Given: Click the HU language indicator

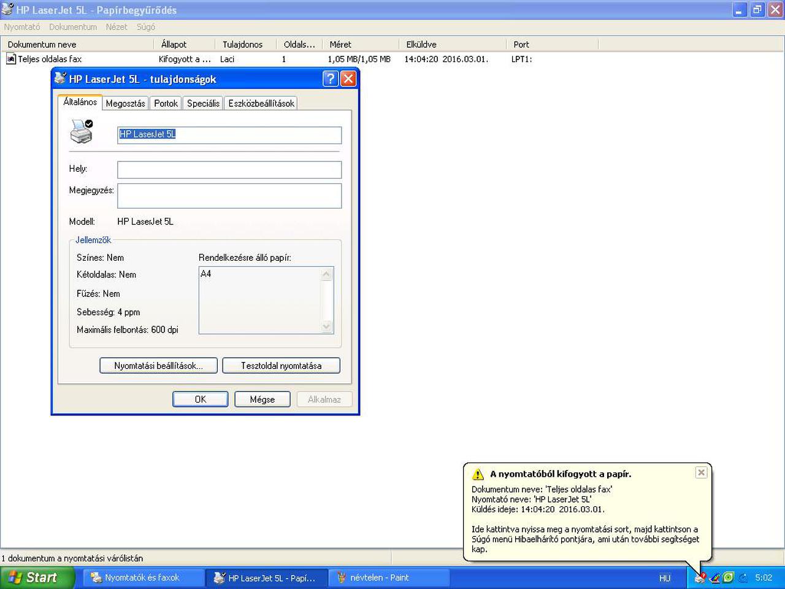Looking at the screenshot, I should pos(665,578).
